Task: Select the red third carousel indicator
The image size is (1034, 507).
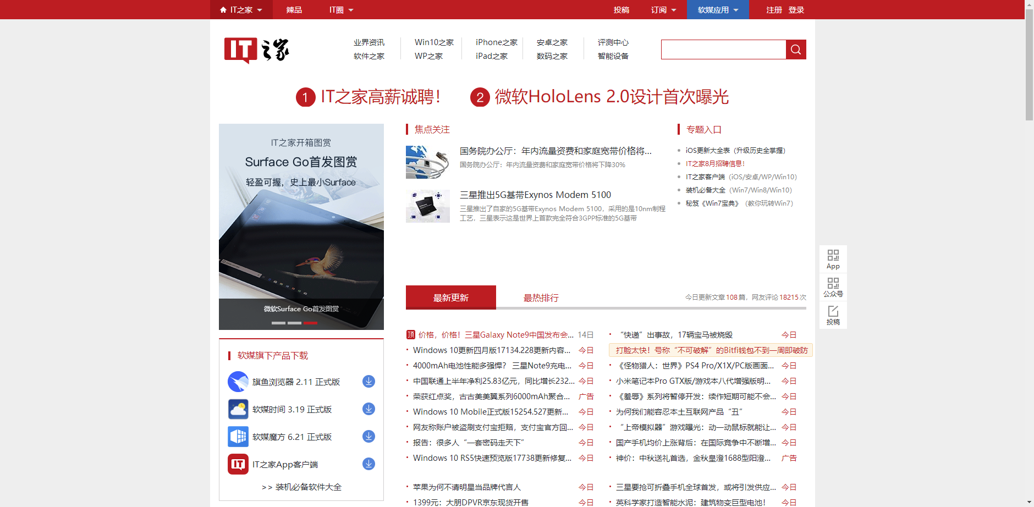Action: (310, 323)
